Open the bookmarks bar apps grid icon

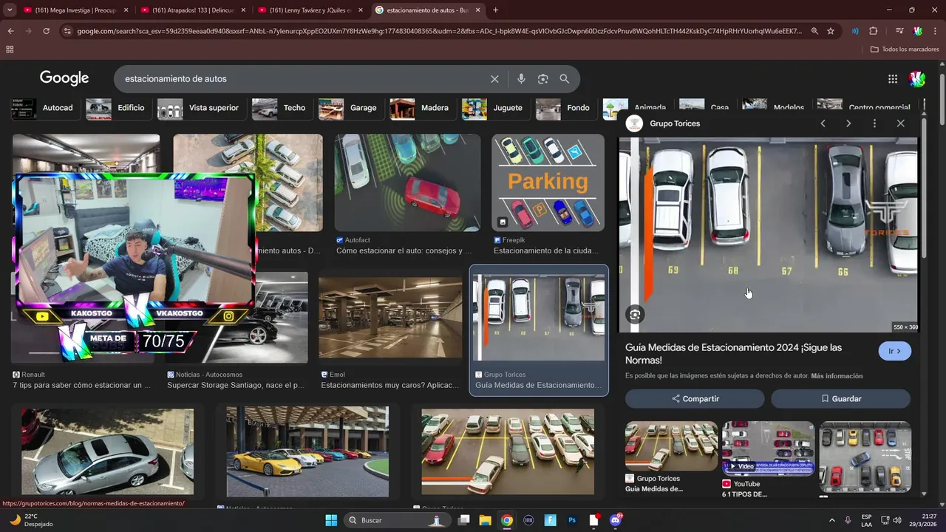click(10, 50)
